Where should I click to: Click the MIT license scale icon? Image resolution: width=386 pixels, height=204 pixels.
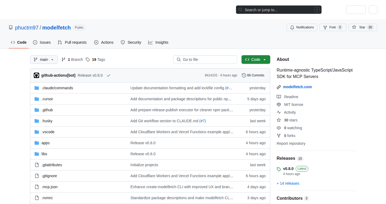pos(279,105)
